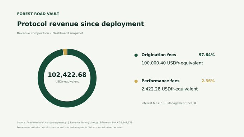244x137 pixels.
Task: Open the forestroadvault.com/transparency source link
Action: tap(46, 122)
